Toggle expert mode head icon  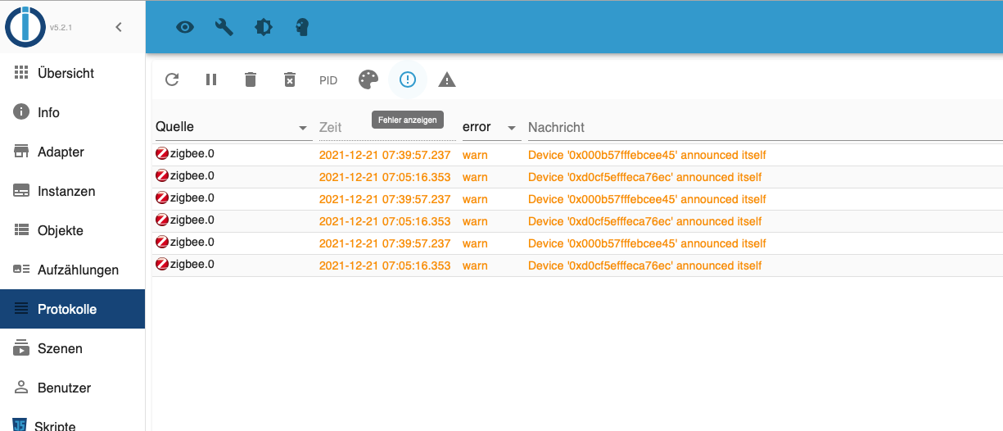302,27
